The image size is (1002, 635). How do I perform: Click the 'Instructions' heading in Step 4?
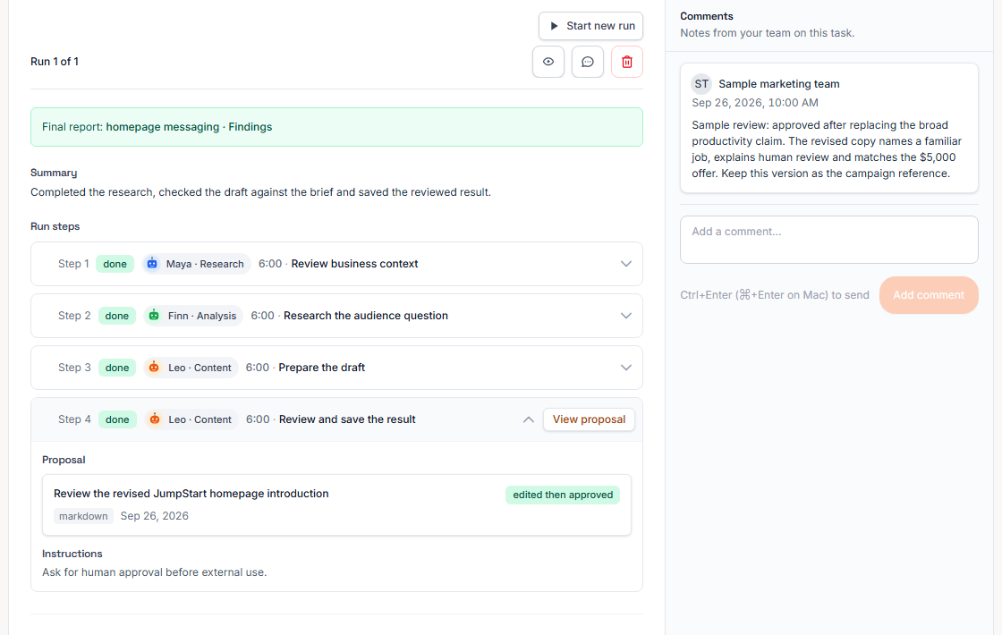tap(72, 554)
